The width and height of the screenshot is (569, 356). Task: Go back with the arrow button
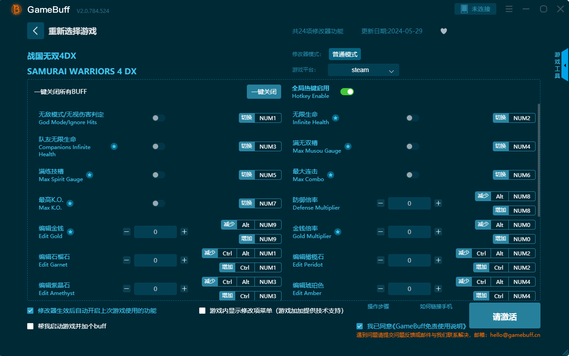point(36,31)
